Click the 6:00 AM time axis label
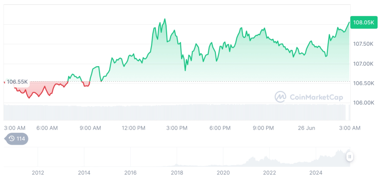 point(47,128)
